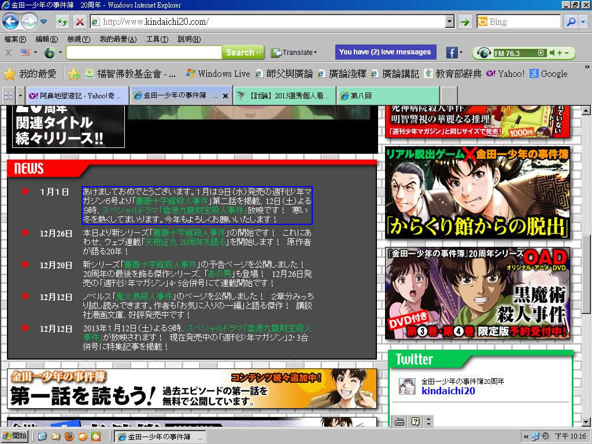592x444 pixels.
Task: Click the browser Forward arrow button
Action: pyautogui.click(x=29, y=21)
